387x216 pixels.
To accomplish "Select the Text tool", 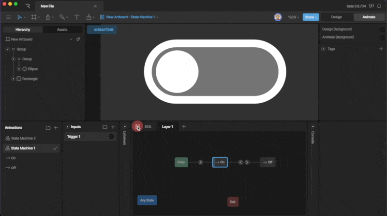I will coord(76,17).
